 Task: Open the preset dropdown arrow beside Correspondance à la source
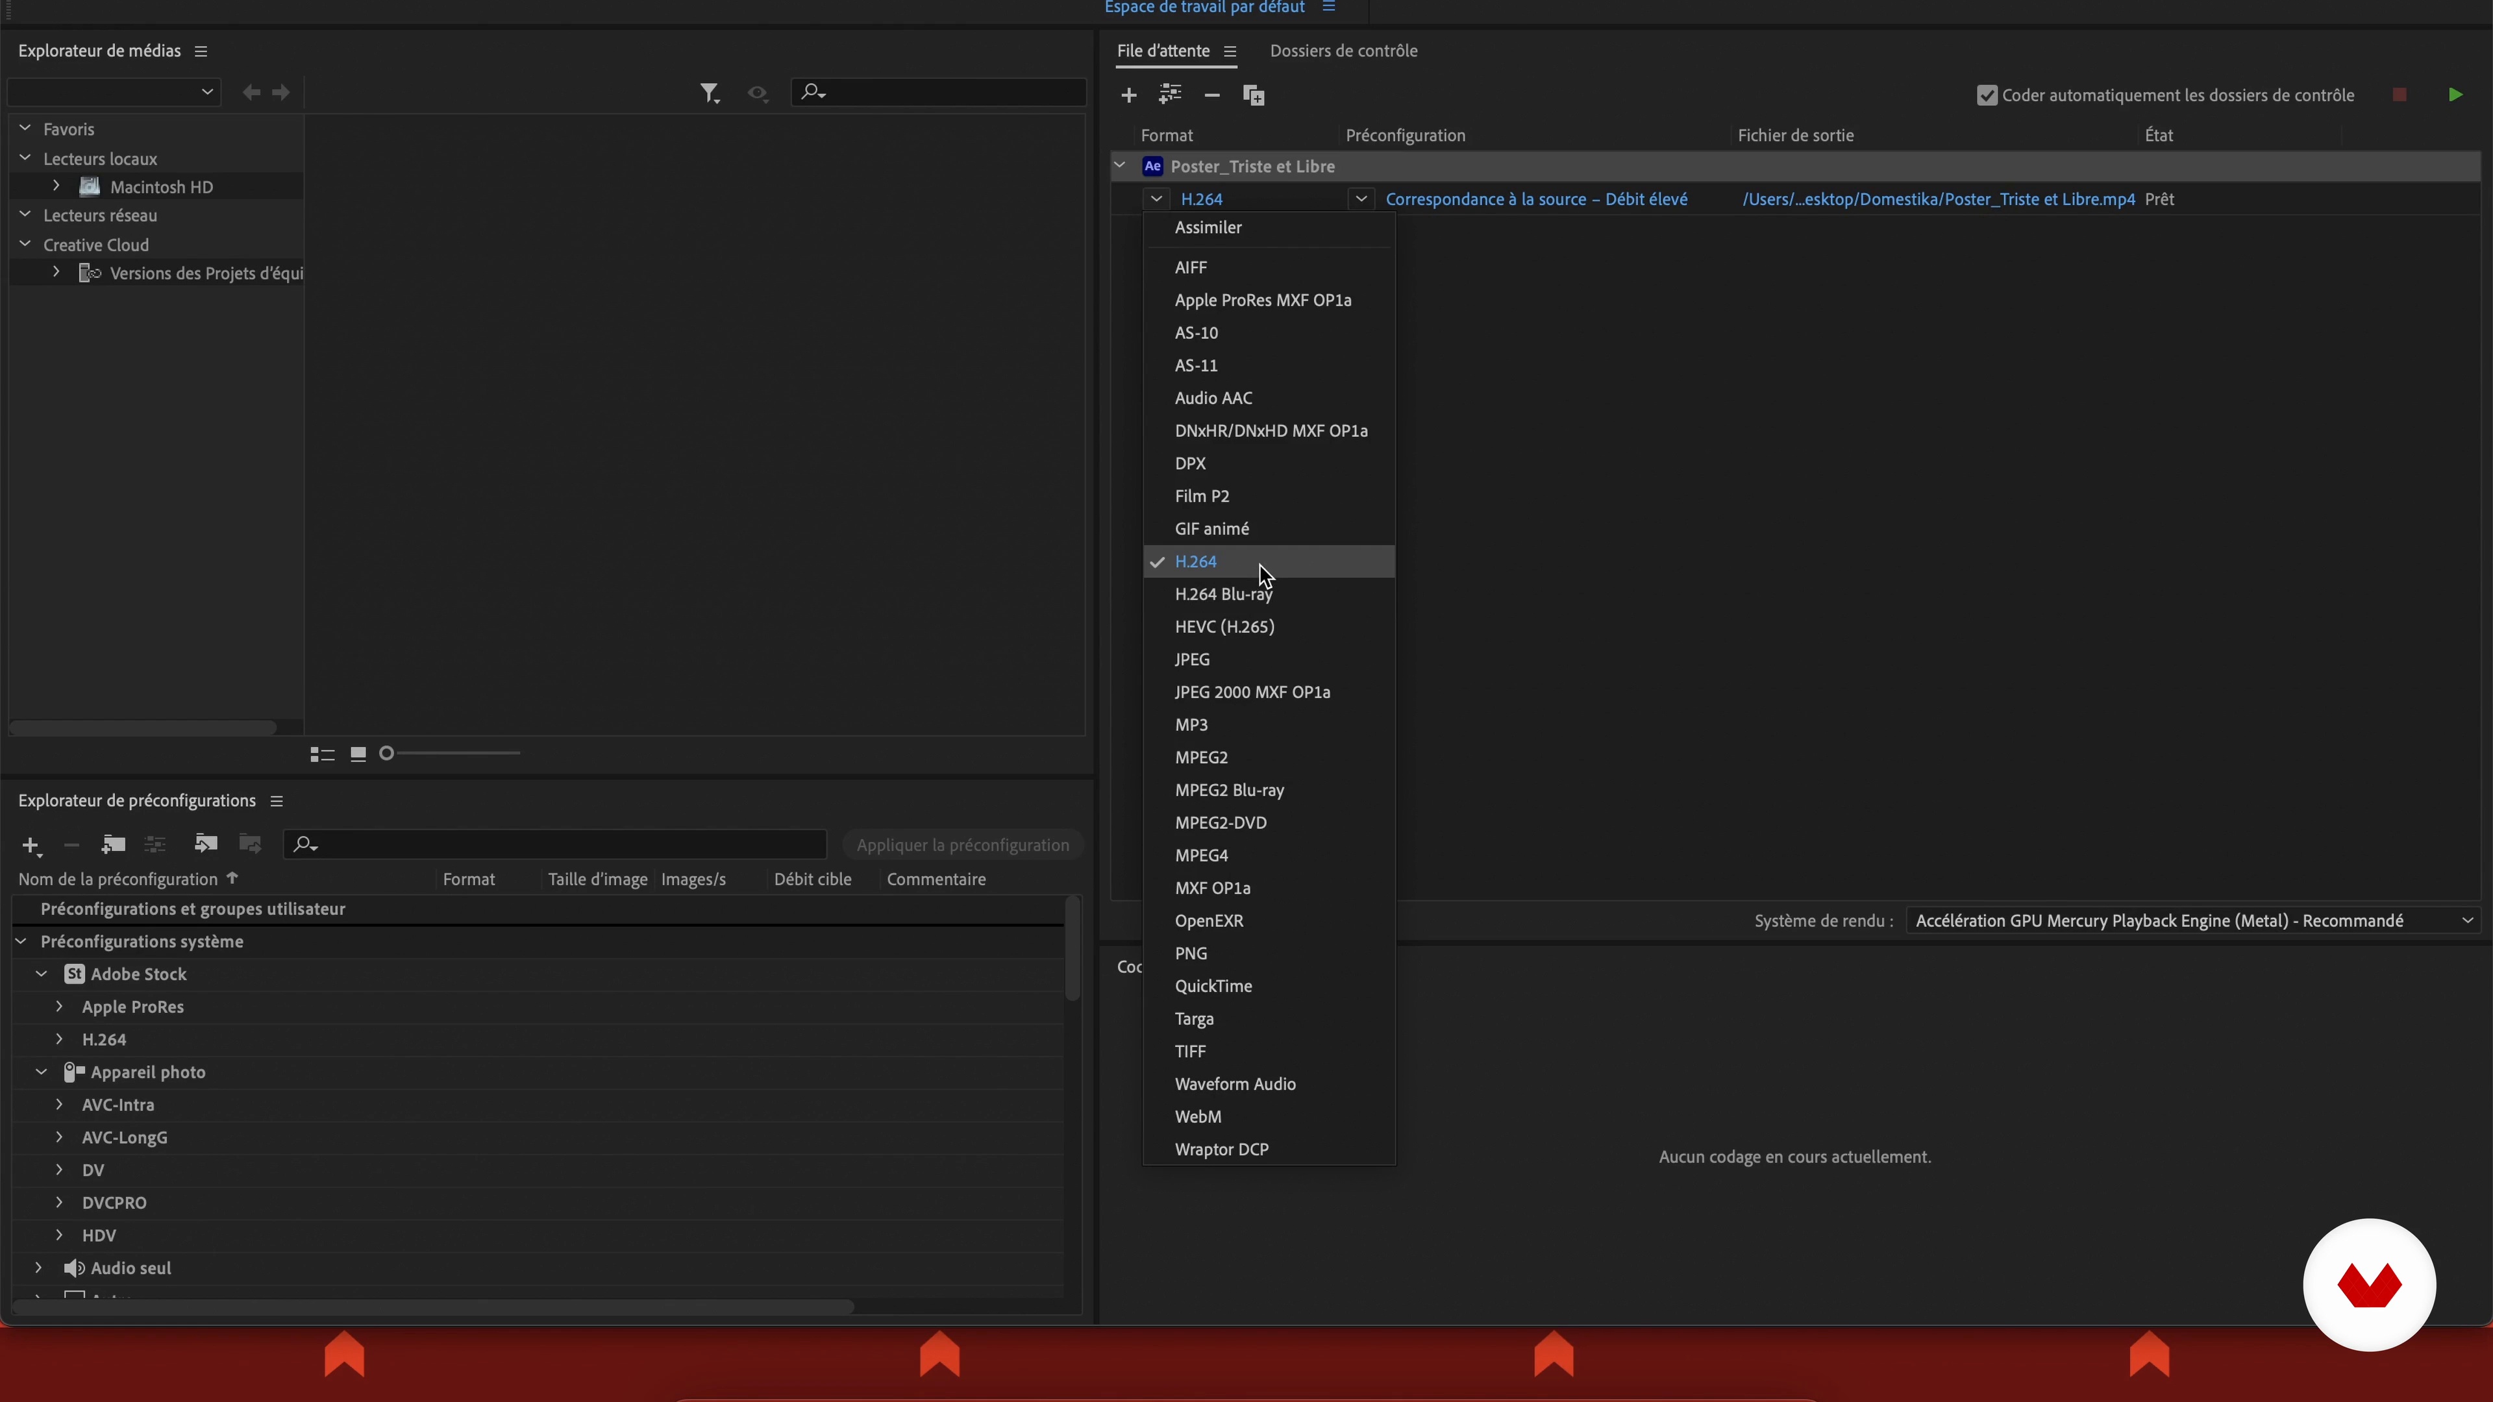coord(1361,199)
